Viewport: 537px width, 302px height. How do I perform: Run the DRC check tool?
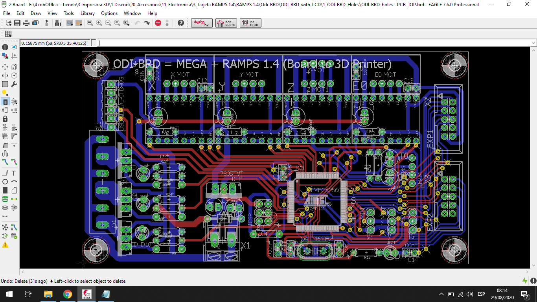coord(14,236)
